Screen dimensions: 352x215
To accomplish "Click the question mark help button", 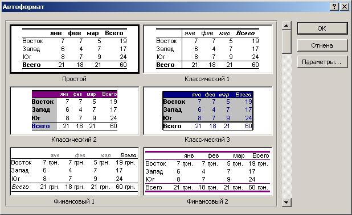I will click(x=334, y=7).
